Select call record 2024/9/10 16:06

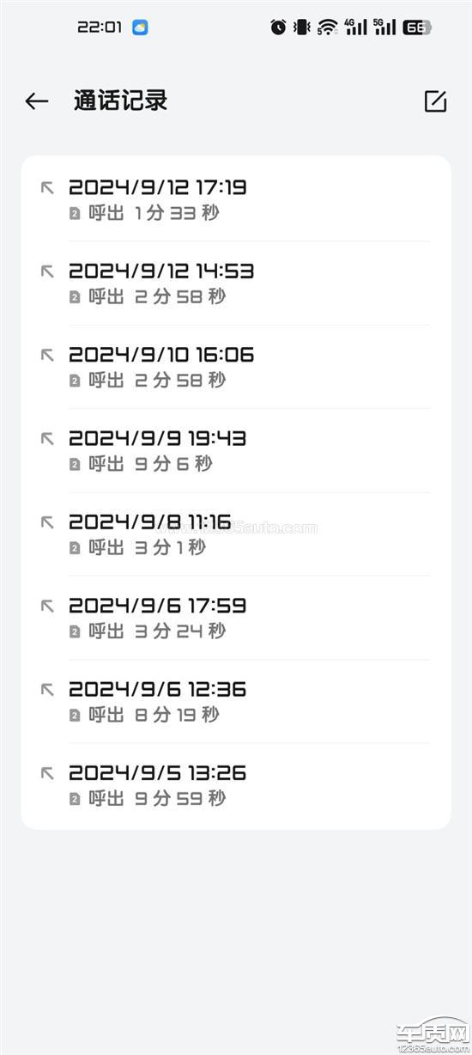(236, 367)
